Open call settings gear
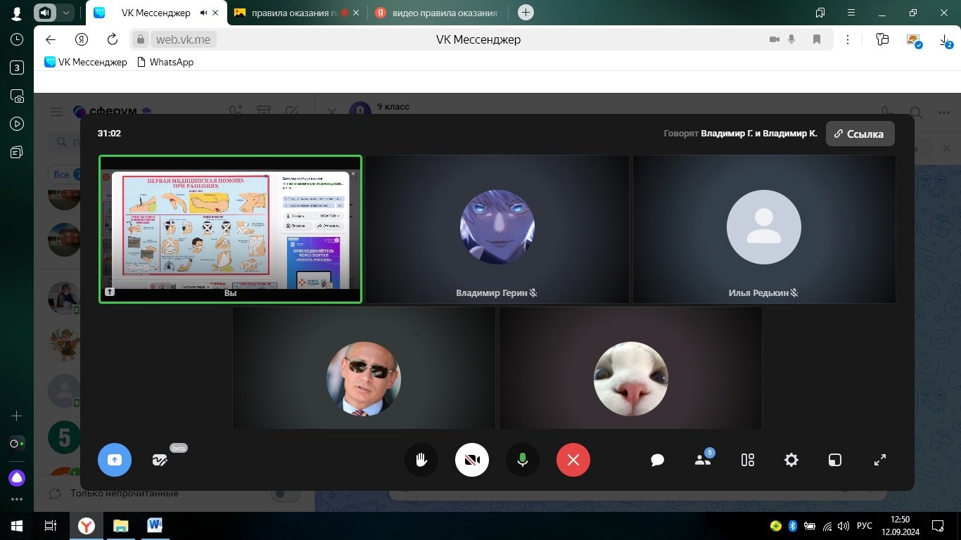 tap(791, 460)
